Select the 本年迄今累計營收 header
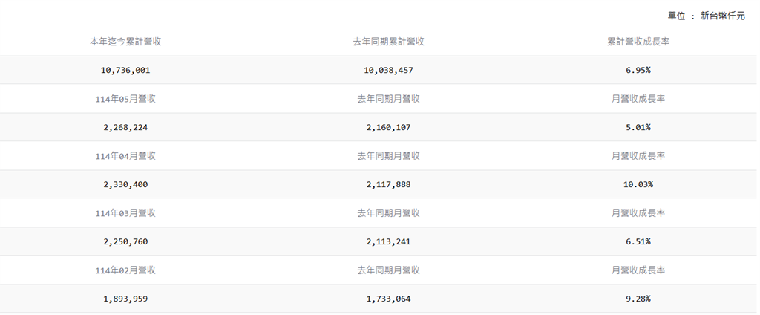 [125, 42]
